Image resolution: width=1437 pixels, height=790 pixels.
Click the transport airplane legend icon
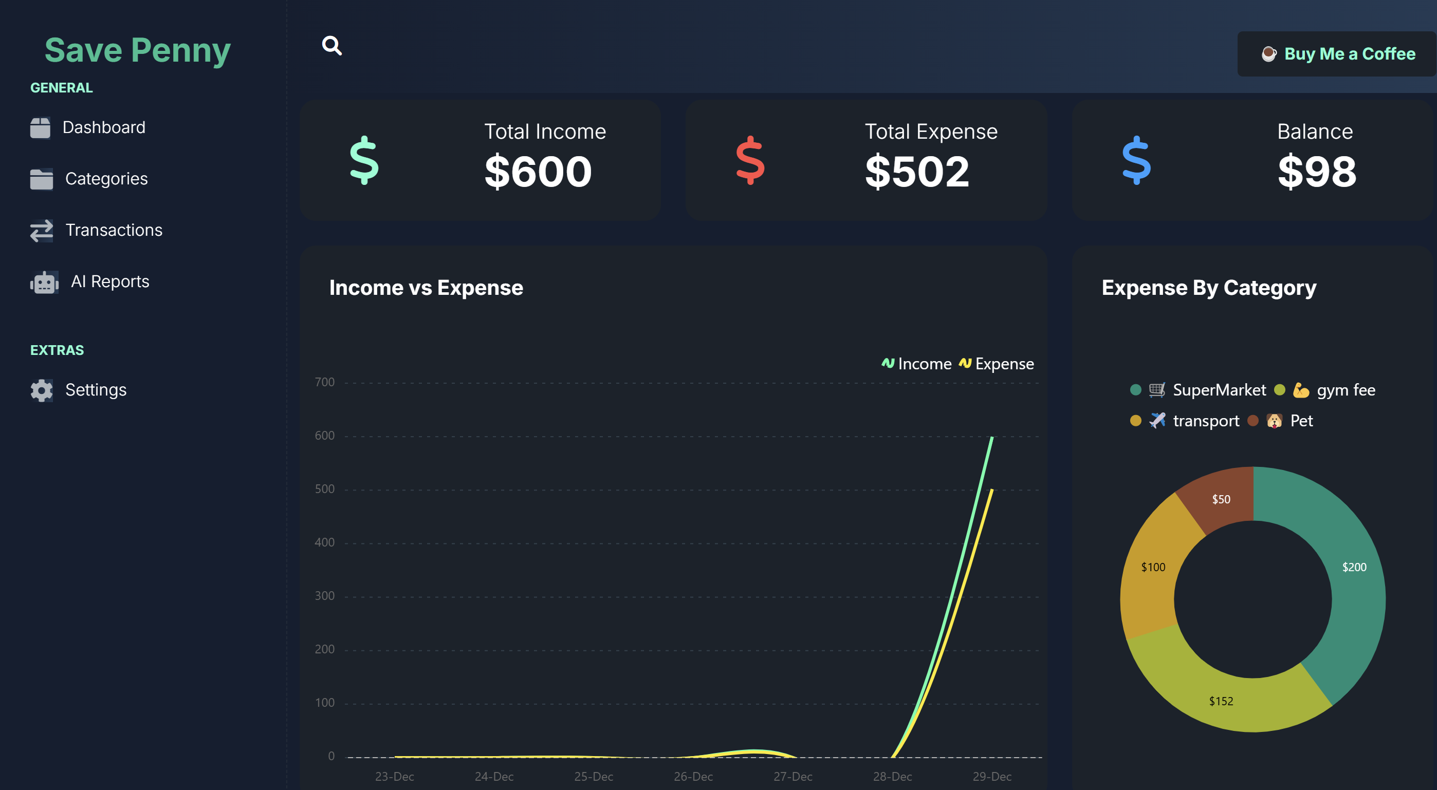pos(1157,420)
